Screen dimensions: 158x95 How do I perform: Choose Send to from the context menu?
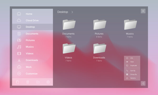click(x=132, y=78)
